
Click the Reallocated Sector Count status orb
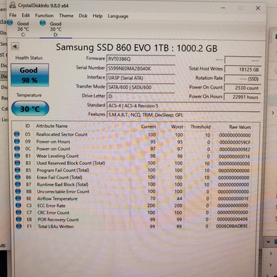17,134
